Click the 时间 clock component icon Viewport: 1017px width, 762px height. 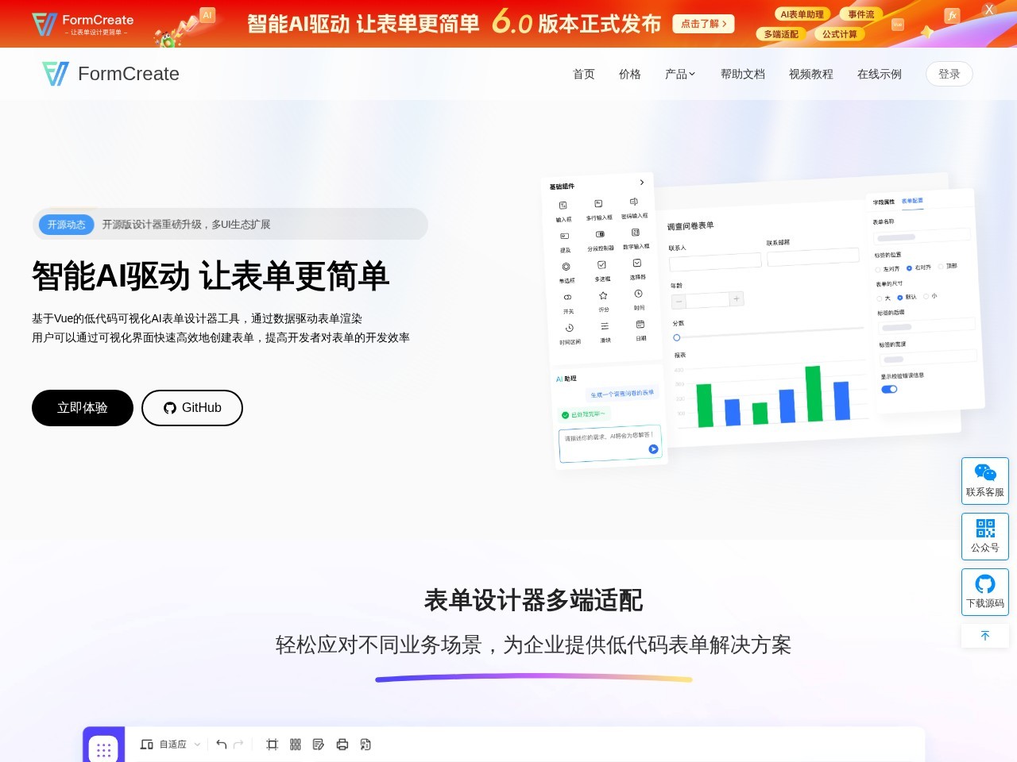click(639, 294)
